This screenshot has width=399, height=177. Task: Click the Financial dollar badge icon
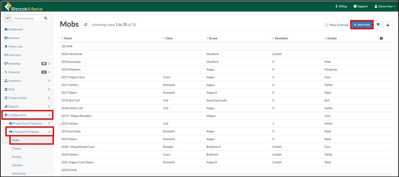(x=44, y=72)
